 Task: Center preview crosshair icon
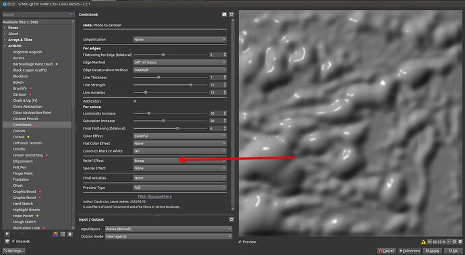tap(454, 242)
